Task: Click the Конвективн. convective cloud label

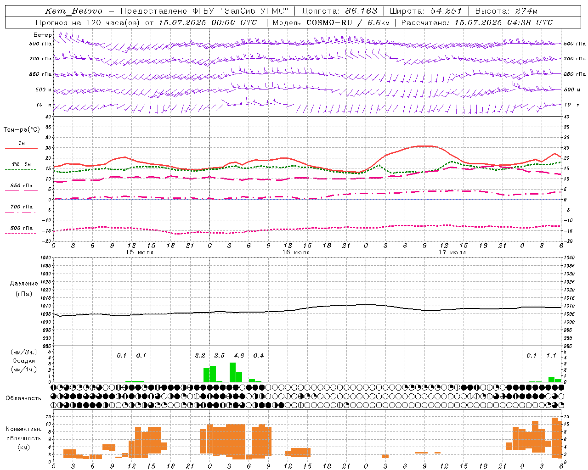Action: click(x=23, y=429)
